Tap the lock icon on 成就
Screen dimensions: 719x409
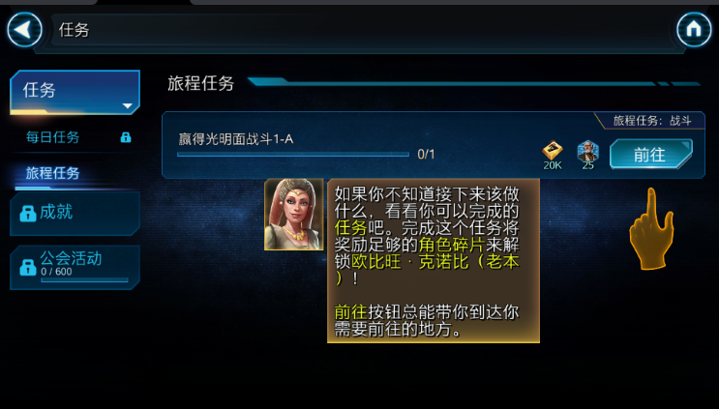click(x=28, y=214)
